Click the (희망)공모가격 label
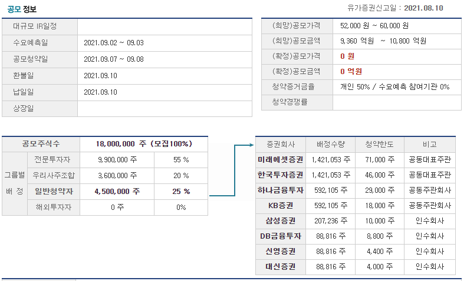The image size is (467, 281). click(x=297, y=26)
